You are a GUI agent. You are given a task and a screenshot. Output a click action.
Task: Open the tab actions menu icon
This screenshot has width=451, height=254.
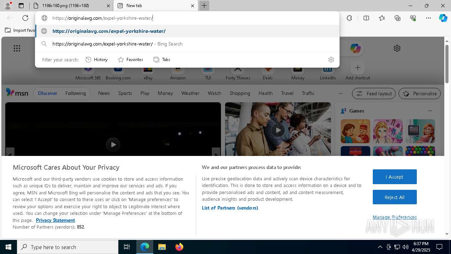21,6
